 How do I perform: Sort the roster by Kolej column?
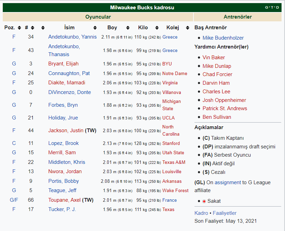point(188,28)
